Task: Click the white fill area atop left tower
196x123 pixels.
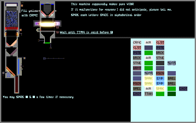Action: (12, 5)
